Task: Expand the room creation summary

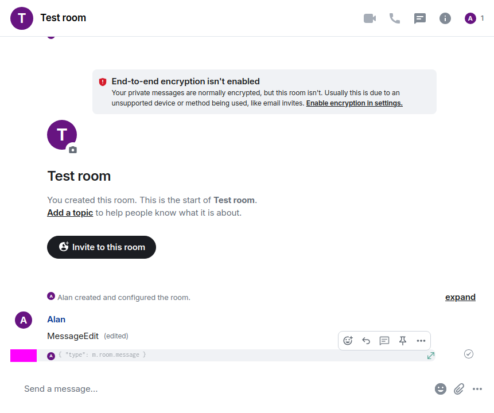Action: click(460, 297)
